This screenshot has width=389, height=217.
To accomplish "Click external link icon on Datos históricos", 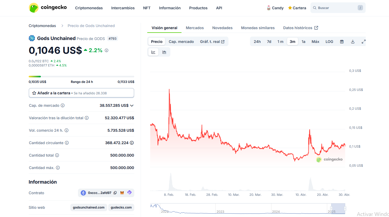I will click(316, 28).
